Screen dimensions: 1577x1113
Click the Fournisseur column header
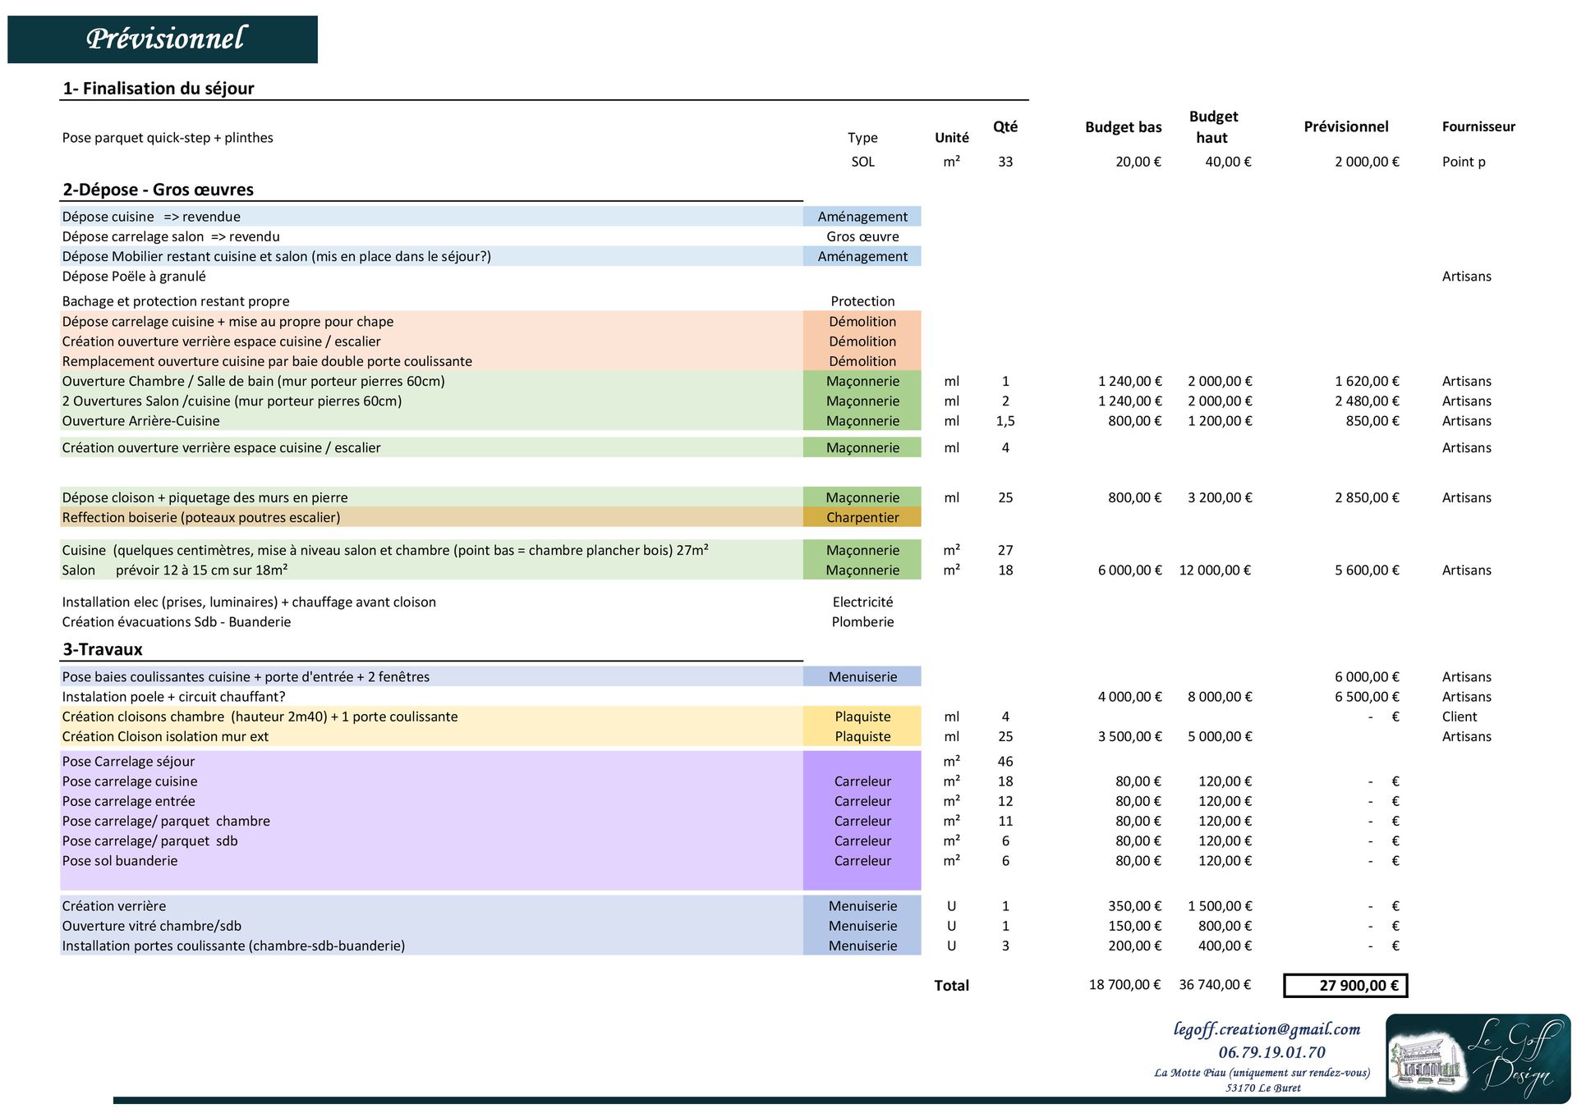pyautogui.click(x=1478, y=126)
